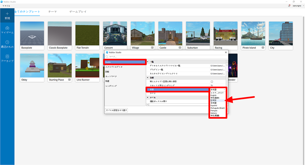
Task: Switch to the ゲームプレイ tab
Action: point(78,12)
